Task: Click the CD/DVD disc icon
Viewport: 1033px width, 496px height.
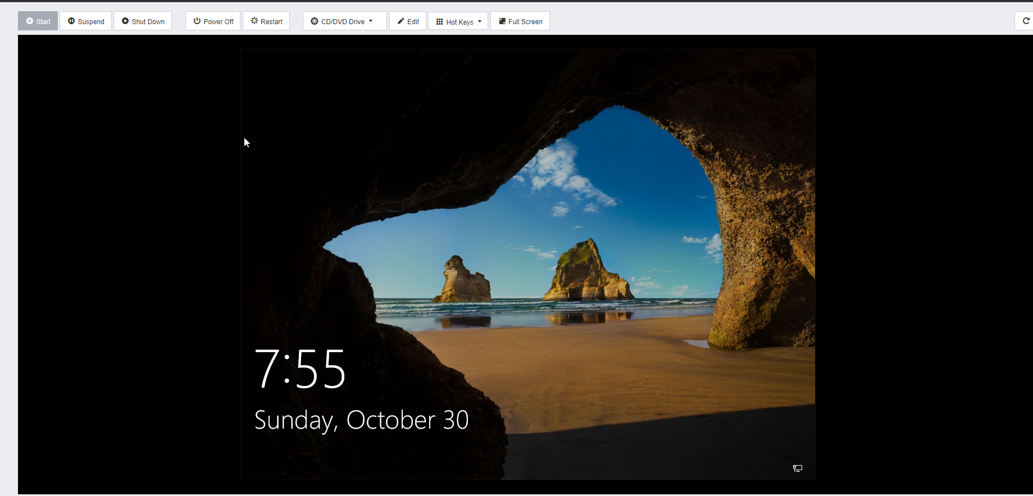Action: pyautogui.click(x=315, y=21)
